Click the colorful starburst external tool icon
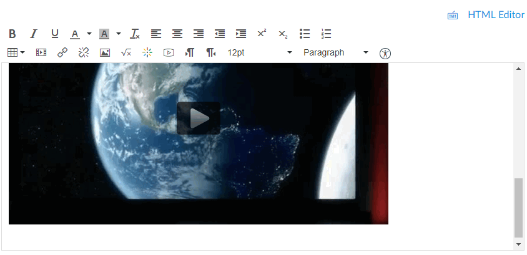 147,52
